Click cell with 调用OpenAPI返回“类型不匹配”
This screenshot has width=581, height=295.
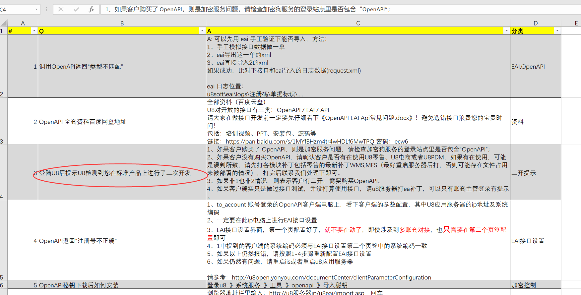pos(122,66)
